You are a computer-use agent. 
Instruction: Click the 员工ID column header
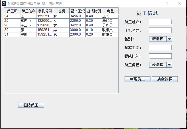[x=12, y=11]
